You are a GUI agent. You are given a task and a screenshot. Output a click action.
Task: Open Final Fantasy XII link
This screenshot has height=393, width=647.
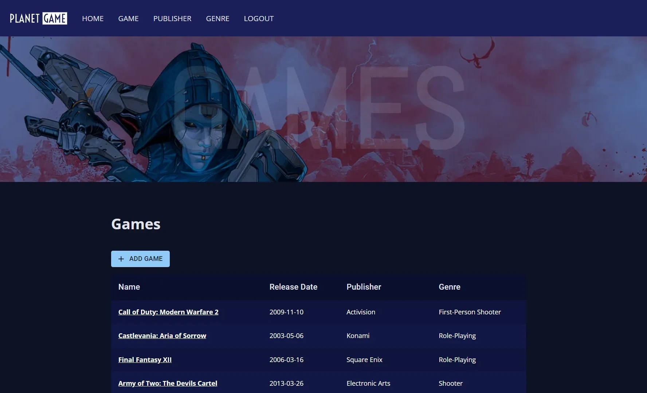pos(145,360)
